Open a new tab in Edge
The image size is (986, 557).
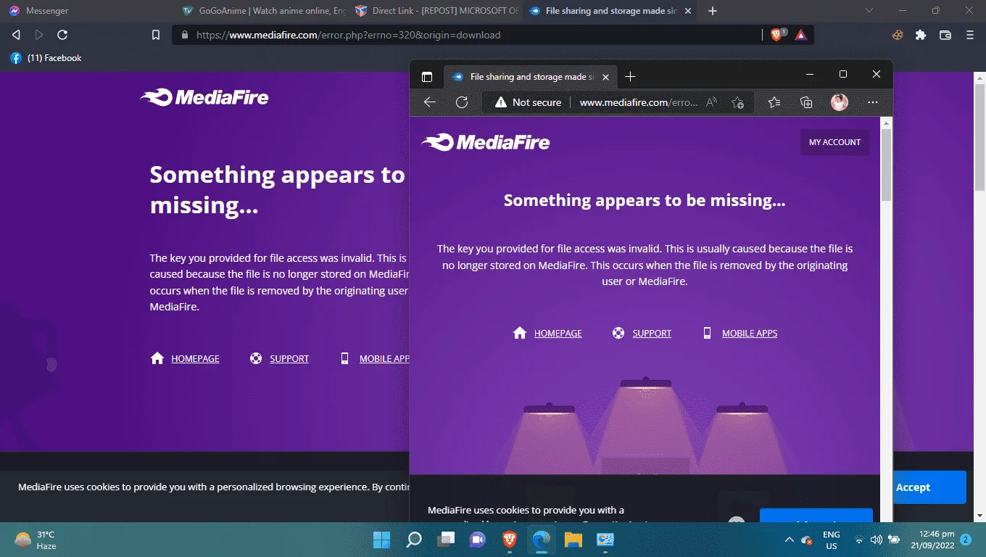coord(630,77)
